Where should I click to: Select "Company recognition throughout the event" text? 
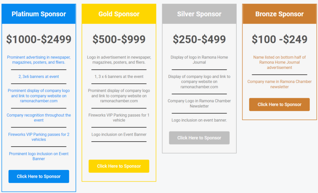pos(39,117)
